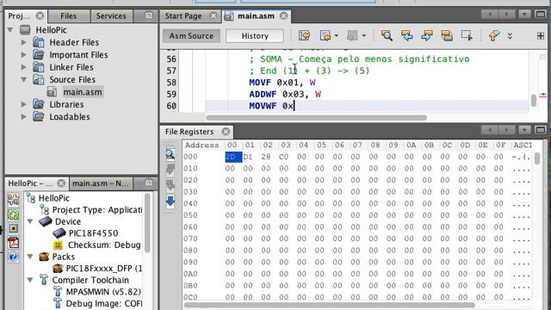Click the dashboard refresh icon

pos(14,214)
